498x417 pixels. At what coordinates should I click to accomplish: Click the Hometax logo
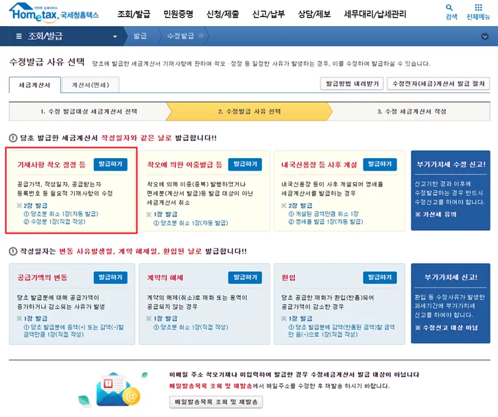54,13
